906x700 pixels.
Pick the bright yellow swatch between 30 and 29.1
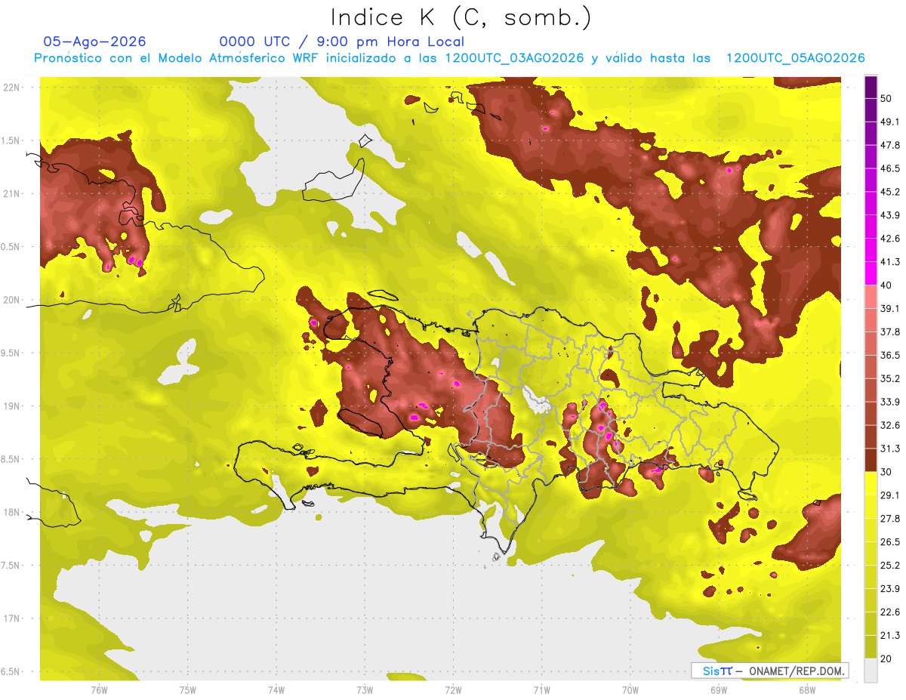(x=871, y=483)
